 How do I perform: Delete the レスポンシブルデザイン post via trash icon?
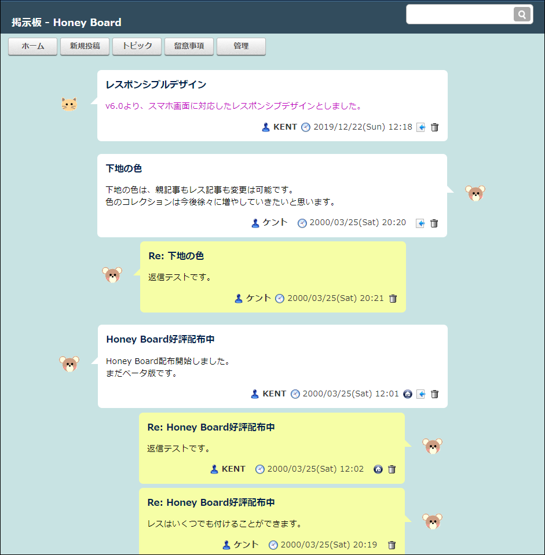pos(434,127)
